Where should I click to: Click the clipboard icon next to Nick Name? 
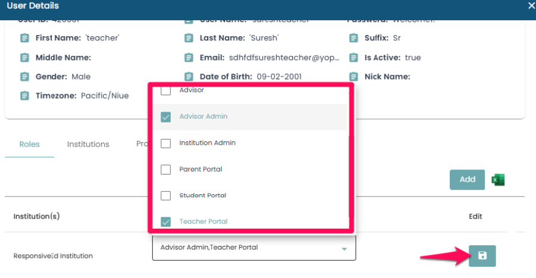click(353, 77)
